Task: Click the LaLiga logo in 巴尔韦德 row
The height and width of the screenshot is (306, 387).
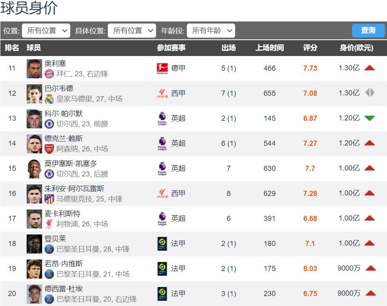Action: 162,93
